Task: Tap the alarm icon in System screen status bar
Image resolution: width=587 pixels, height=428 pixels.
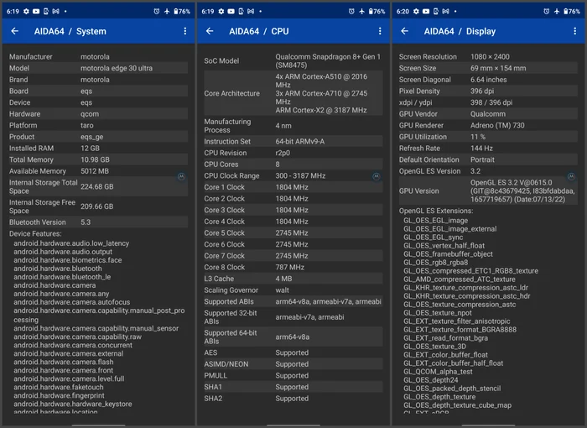Action: point(157,11)
